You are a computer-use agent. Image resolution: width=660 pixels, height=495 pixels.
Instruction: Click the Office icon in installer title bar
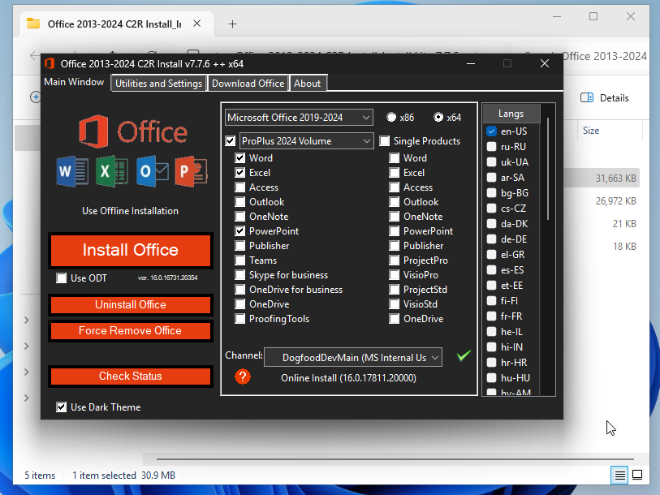pos(50,63)
